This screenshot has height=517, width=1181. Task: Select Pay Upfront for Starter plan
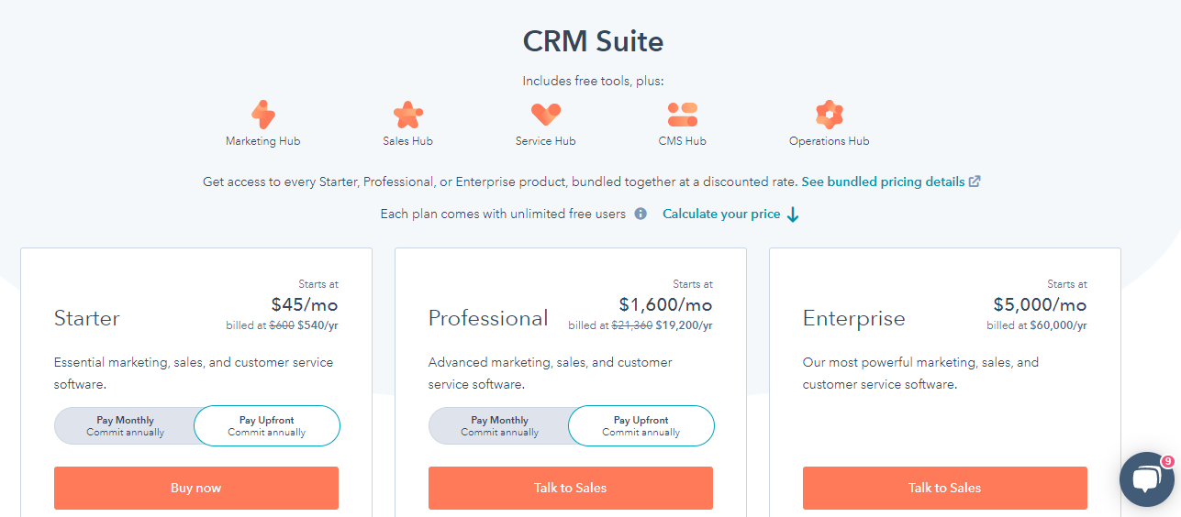click(x=267, y=426)
